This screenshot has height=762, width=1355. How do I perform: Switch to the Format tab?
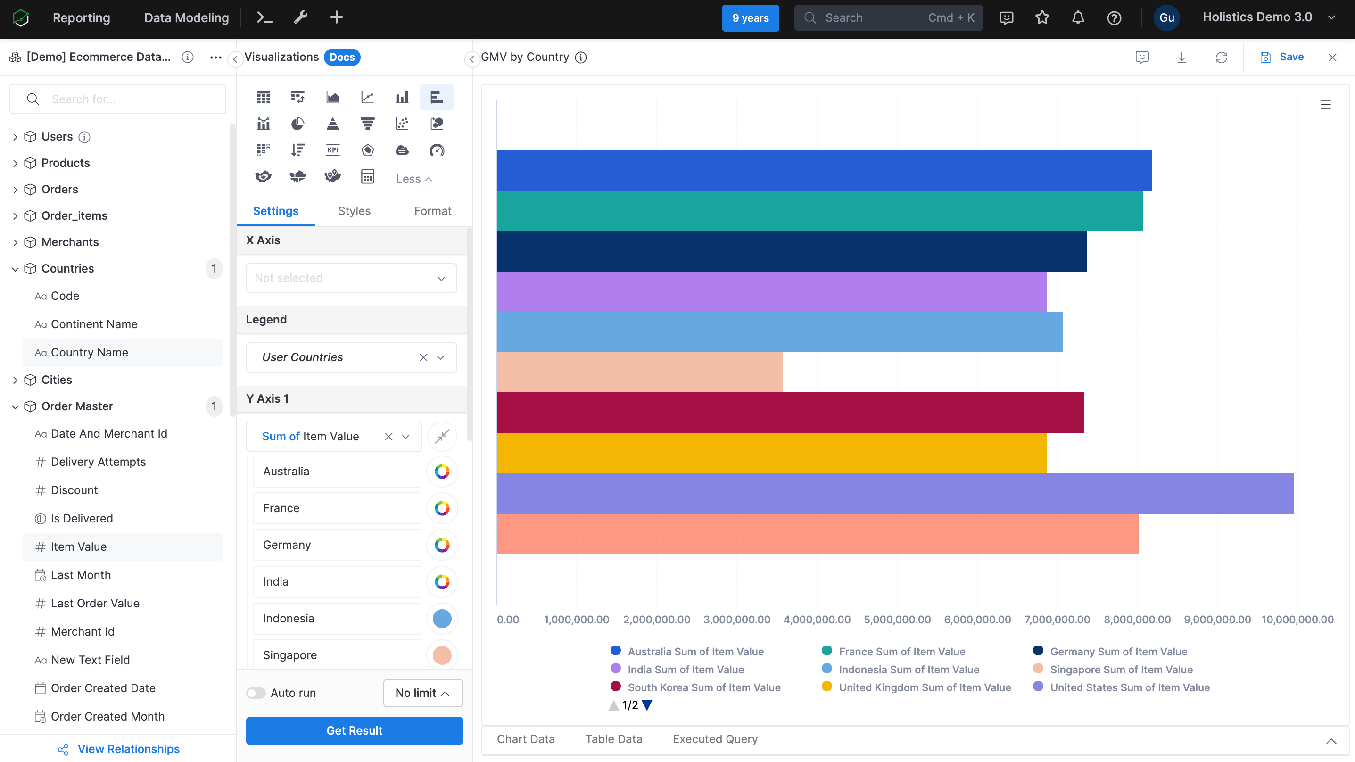(433, 210)
